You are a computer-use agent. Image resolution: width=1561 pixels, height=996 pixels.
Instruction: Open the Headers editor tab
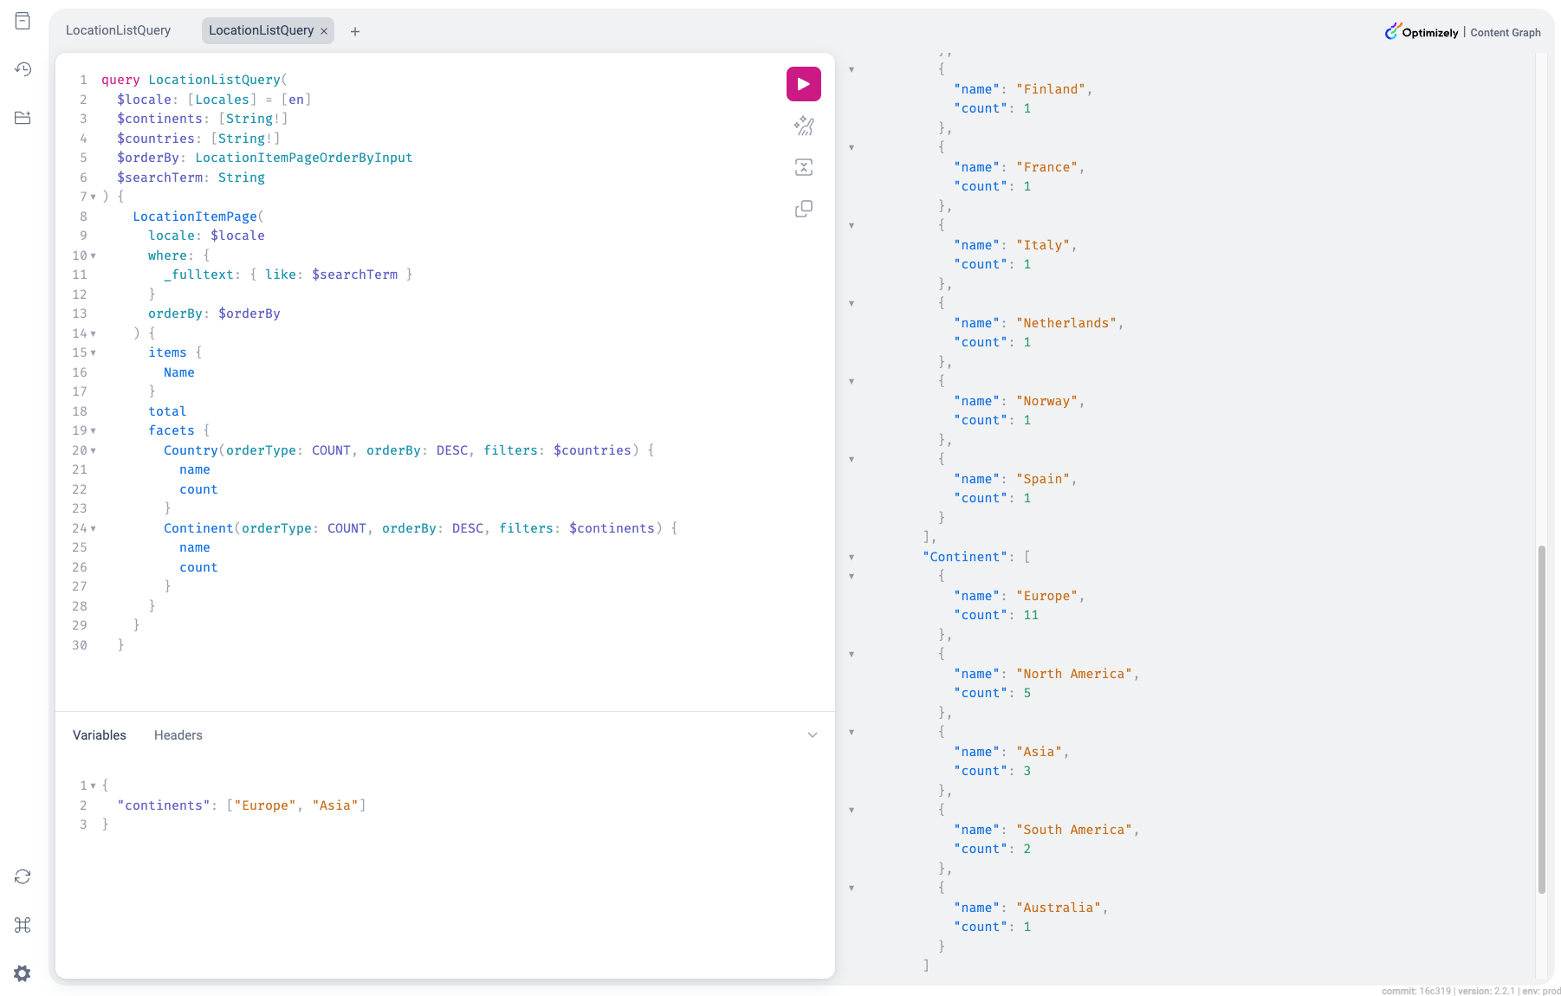[178, 735]
